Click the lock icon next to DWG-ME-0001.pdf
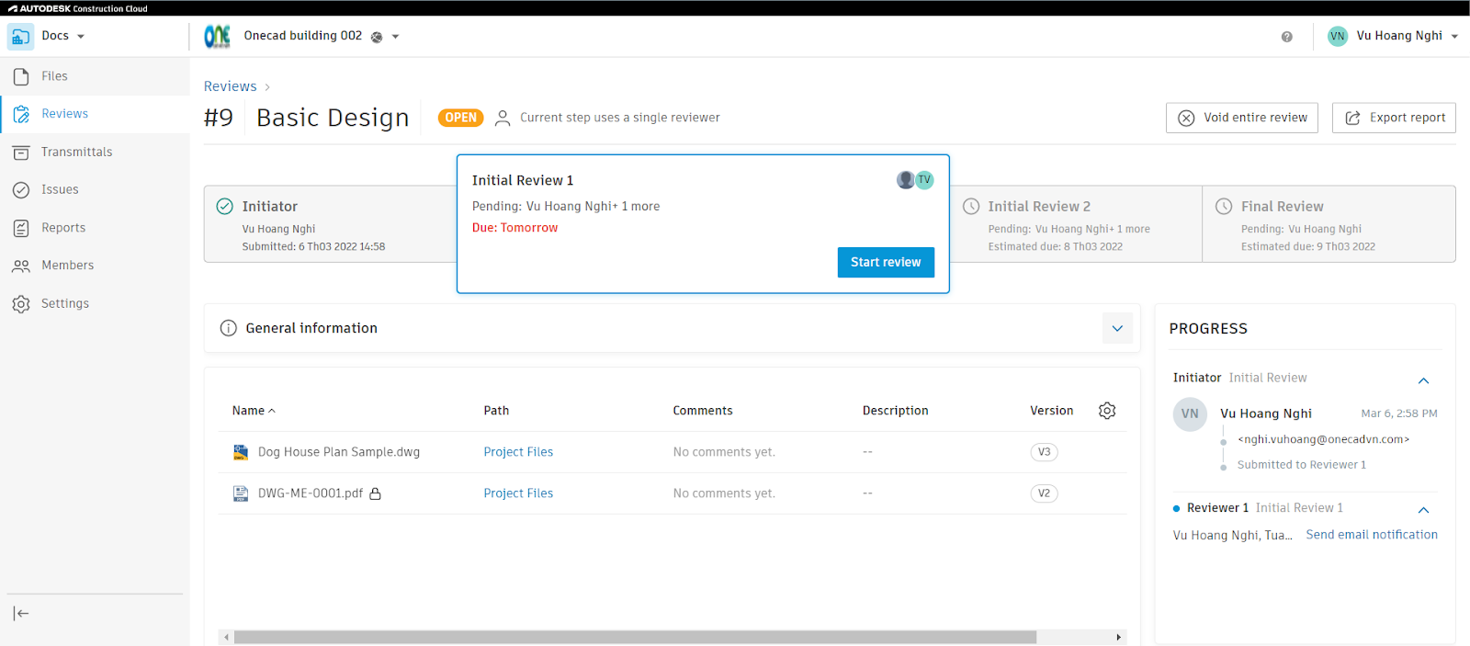 (x=375, y=493)
